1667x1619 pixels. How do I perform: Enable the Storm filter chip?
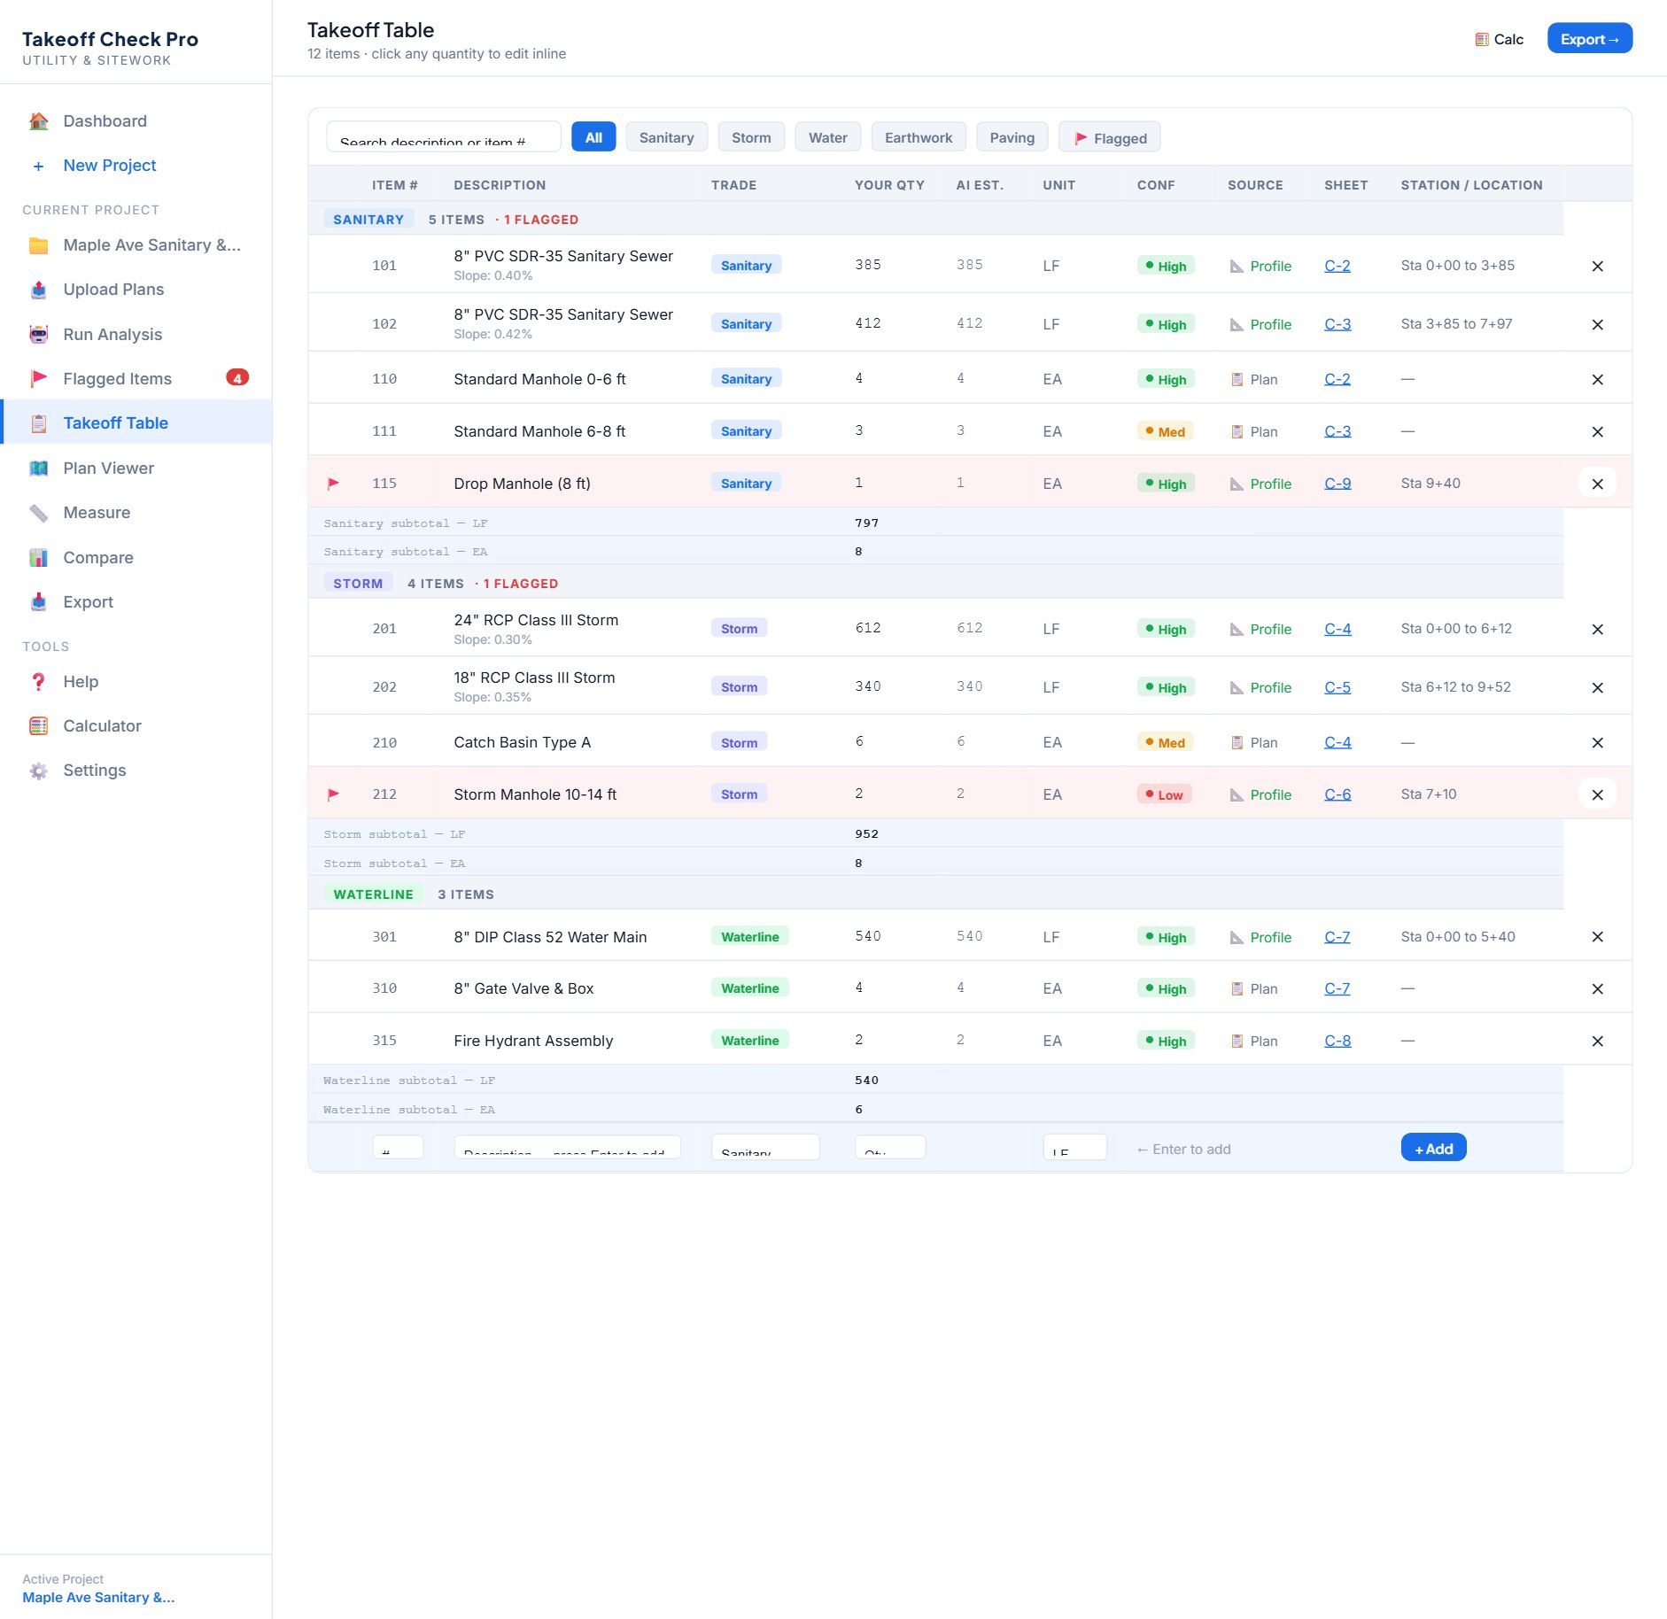pyautogui.click(x=751, y=137)
